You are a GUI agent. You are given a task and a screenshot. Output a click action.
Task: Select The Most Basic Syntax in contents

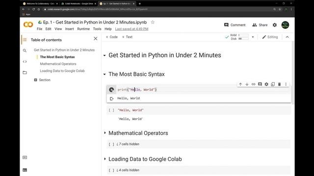(x=57, y=57)
